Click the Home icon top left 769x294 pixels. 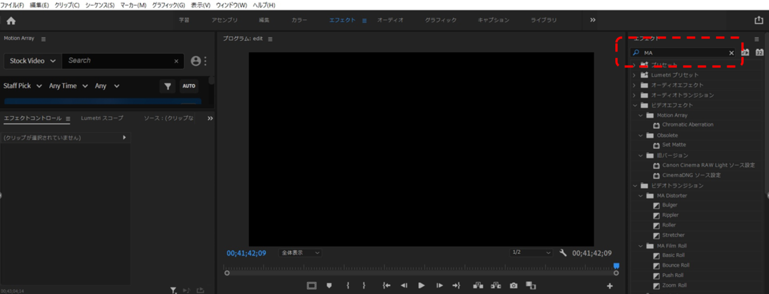[x=11, y=20]
